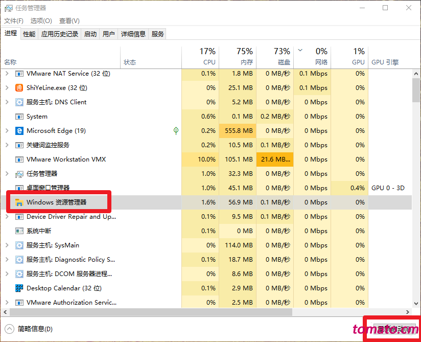Expand the 任务管理器 process group

coord(7,173)
